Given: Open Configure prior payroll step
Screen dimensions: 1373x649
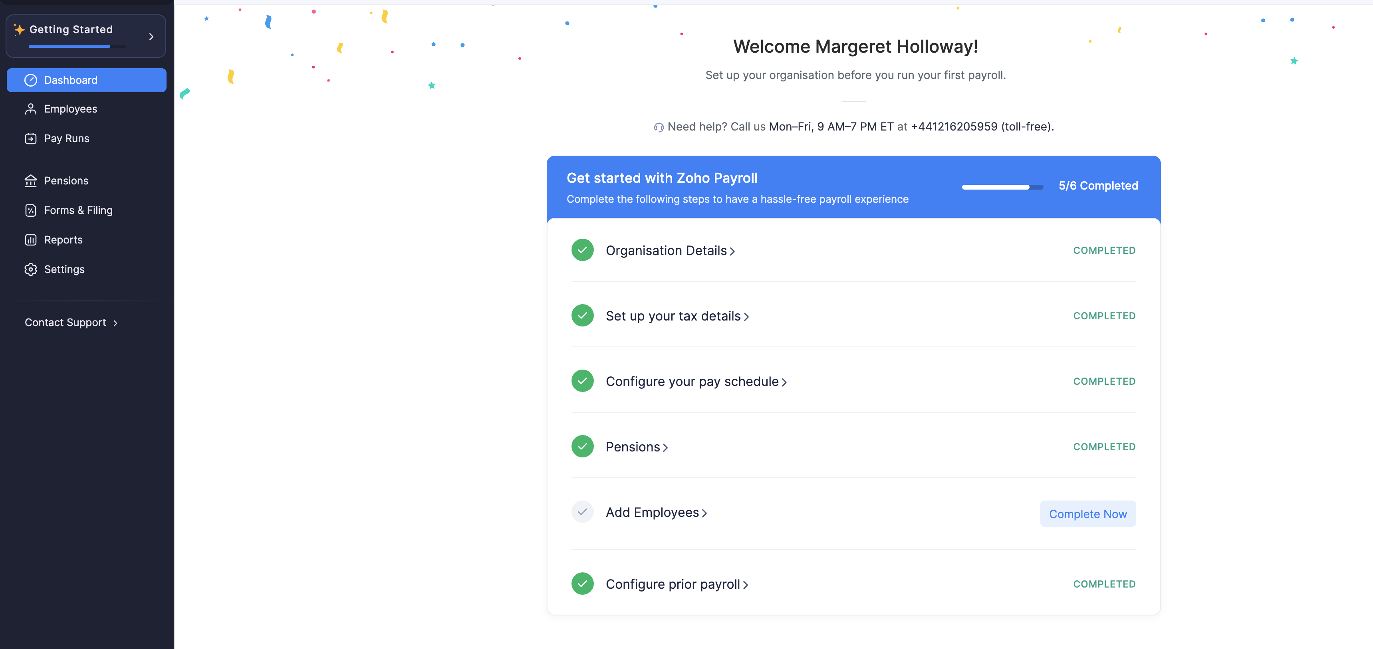Looking at the screenshot, I should pyautogui.click(x=673, y=584).
